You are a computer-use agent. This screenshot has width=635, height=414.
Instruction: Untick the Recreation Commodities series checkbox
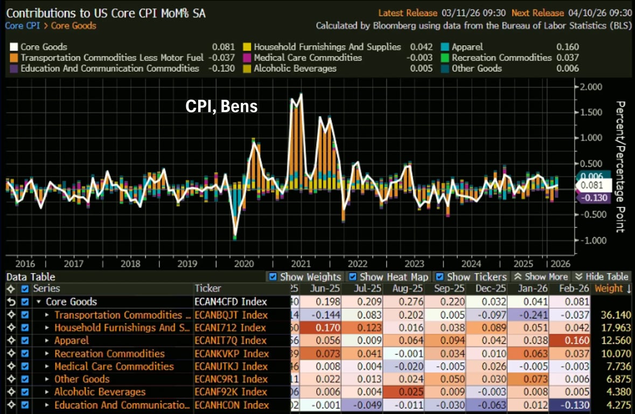pos(25,354)
